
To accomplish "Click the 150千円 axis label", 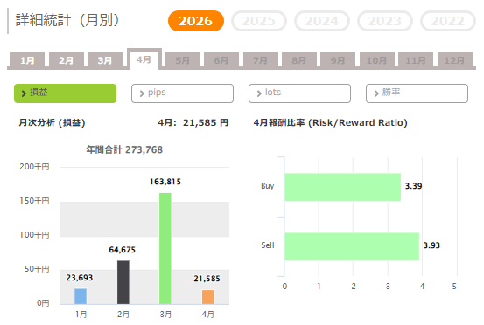I will pyautogui.click(x=34, y=201).
